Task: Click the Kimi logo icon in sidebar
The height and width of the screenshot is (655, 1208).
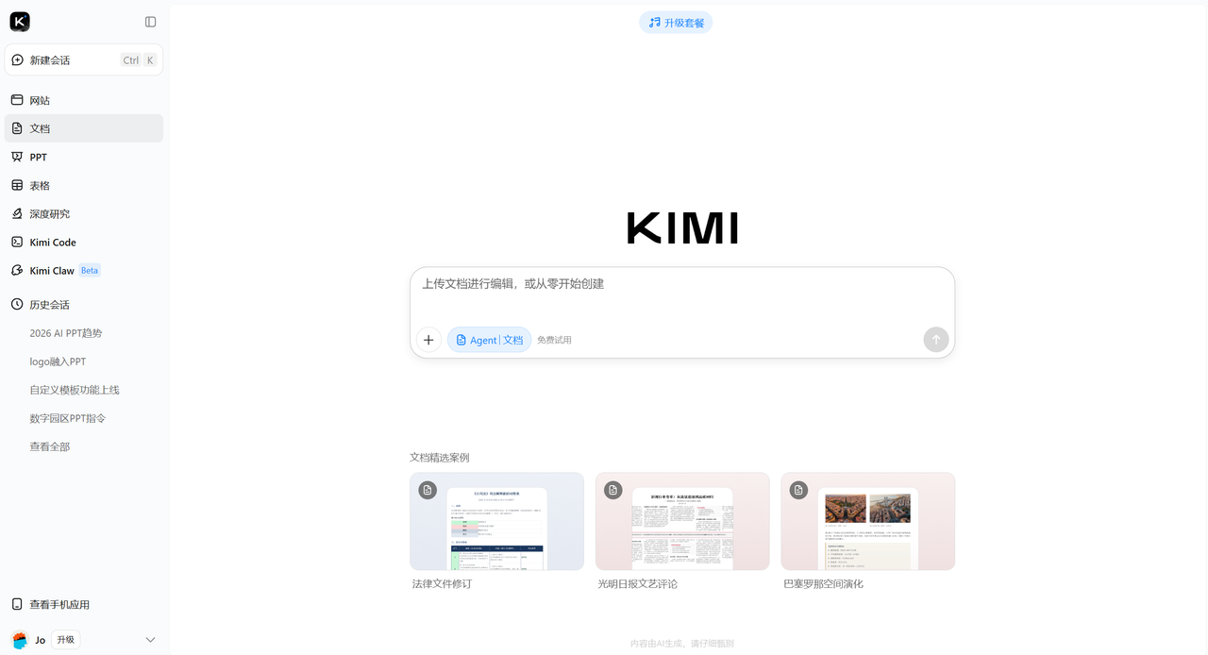Action: click(20, 22)
